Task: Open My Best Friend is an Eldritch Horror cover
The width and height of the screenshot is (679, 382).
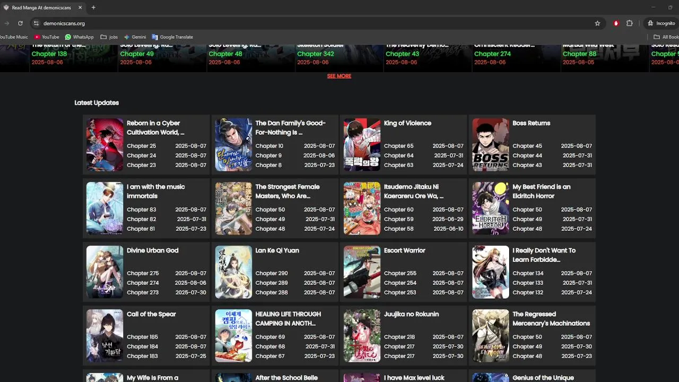Action: [x=491, y=209]
